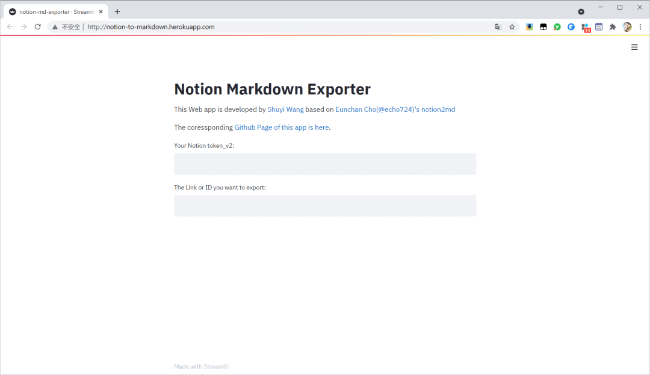This screenshot has height=375, width=650.
Task: Close the Chrome window
Action: [640, 7]
